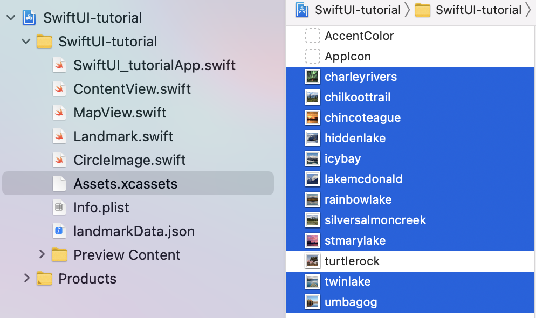This screenshot has width=536, height=318.
Task: Collapse the SwiftUI-tutorial project root
Action: (x=11, y=17)
